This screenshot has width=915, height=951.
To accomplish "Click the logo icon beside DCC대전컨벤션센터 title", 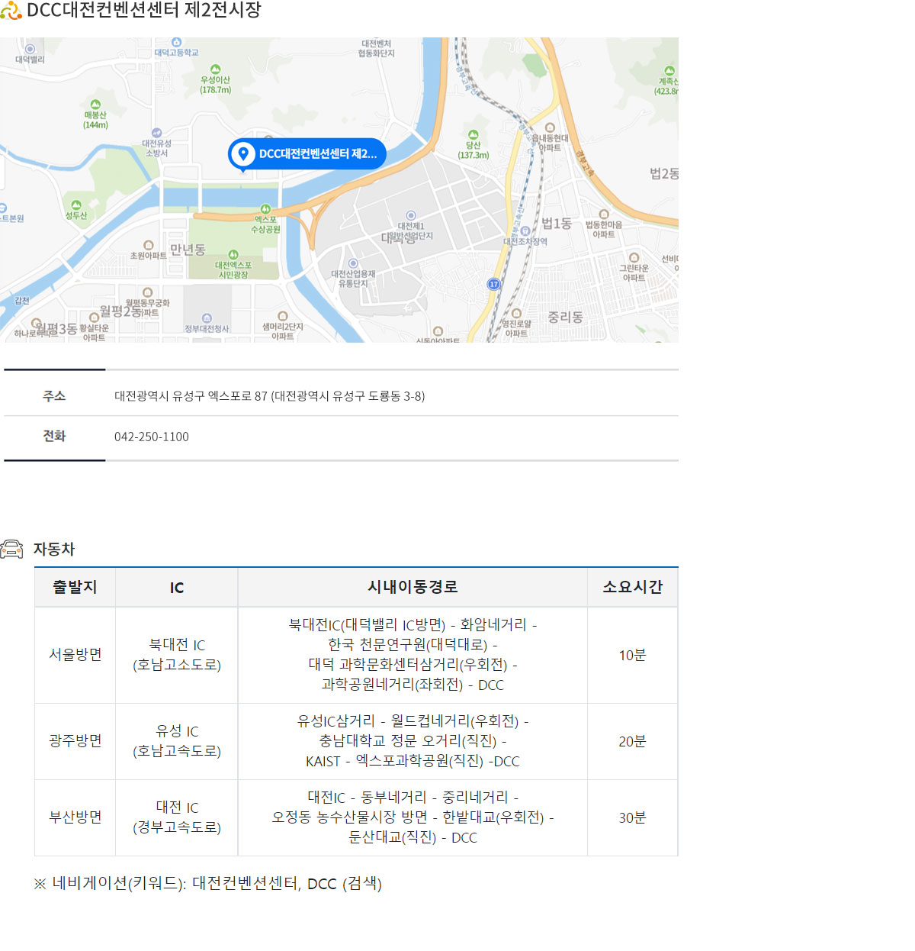I will pyautogui.click(x=11, y=11).
